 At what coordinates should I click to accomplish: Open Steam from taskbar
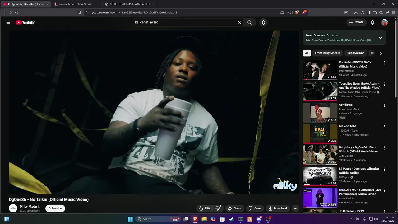[x=231, y=219]
